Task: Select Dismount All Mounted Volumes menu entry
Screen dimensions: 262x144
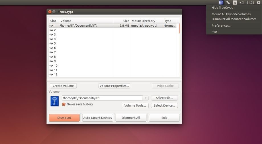Action: point(234,19)
